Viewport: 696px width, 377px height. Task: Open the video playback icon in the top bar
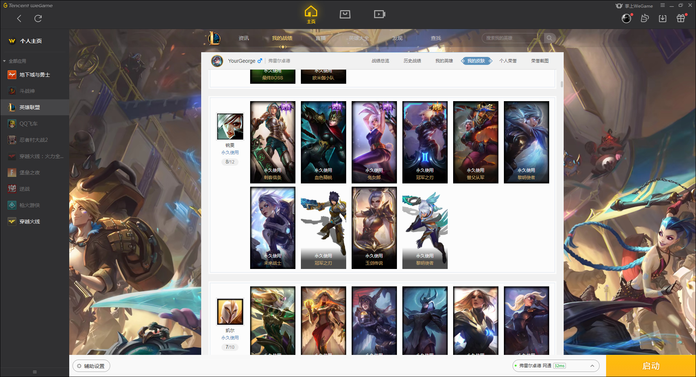380,14
